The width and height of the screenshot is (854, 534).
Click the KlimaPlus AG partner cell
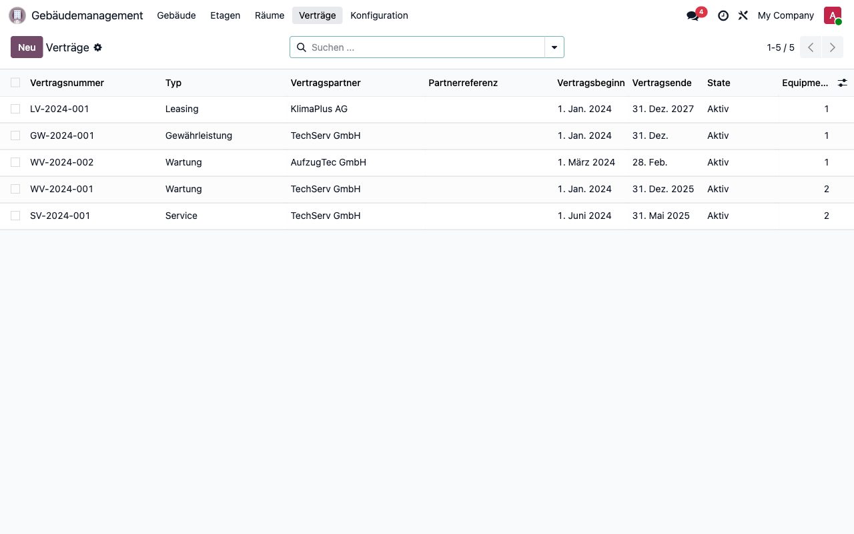click(319, 109)
